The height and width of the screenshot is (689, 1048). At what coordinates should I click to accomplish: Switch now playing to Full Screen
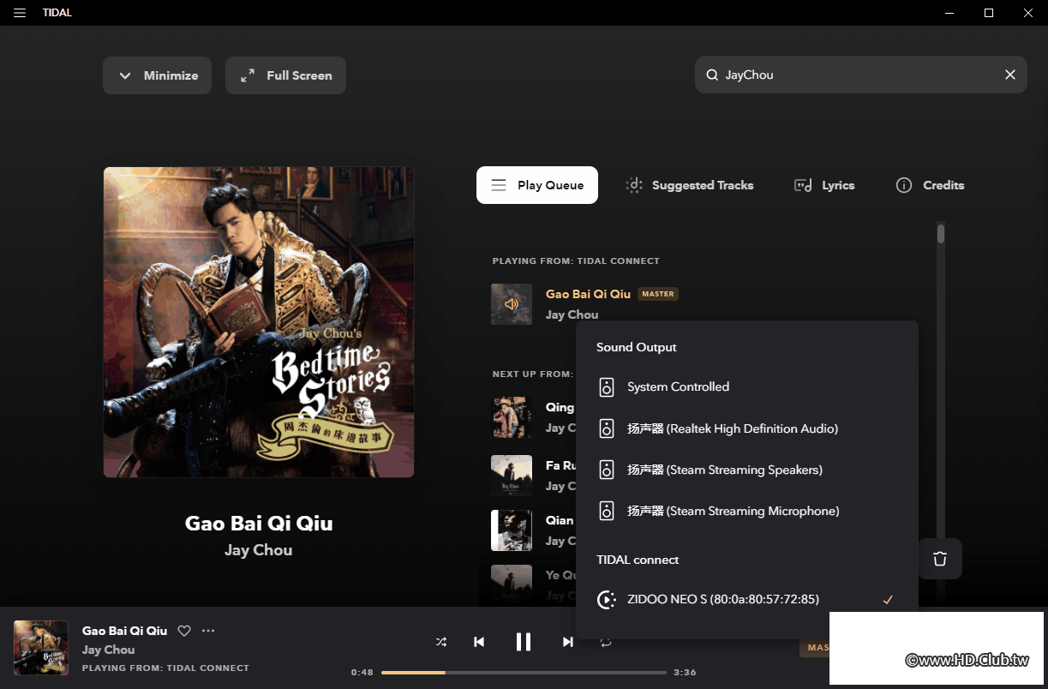tap(285, 75)
